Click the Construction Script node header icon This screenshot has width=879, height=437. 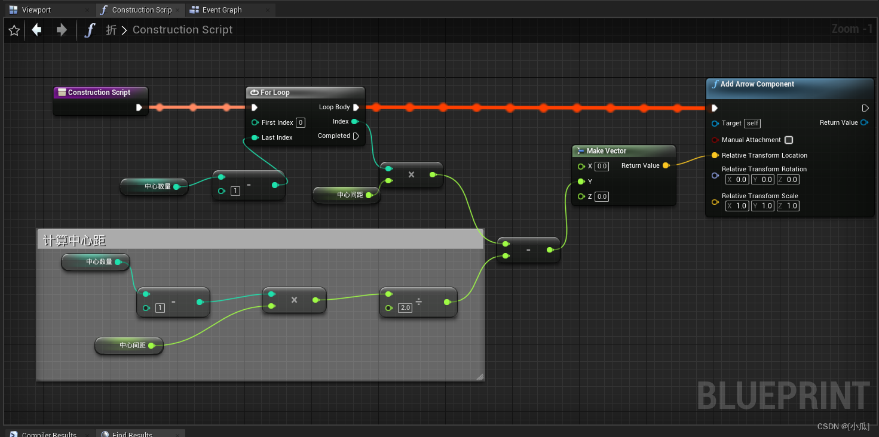[x=63, y=92]
